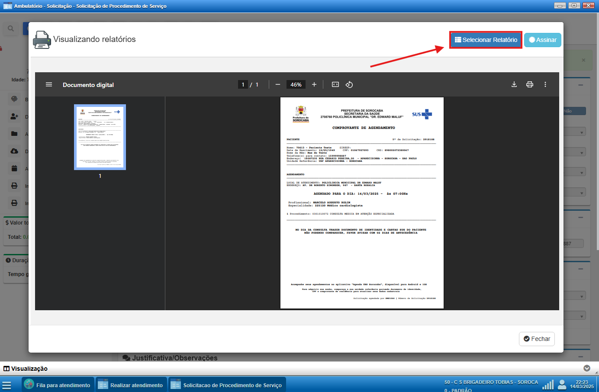The image size is (599, 392).
Task: Zoom in the document with plus icon
Action: (x=314, y=85)
